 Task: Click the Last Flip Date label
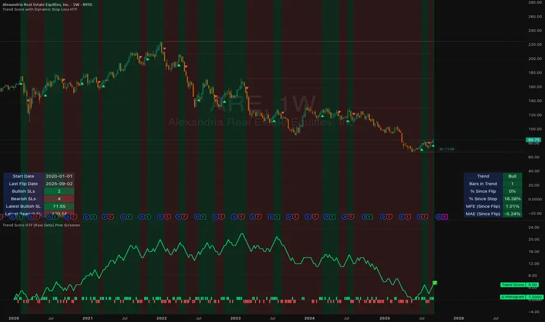click(x=23, y=184)
